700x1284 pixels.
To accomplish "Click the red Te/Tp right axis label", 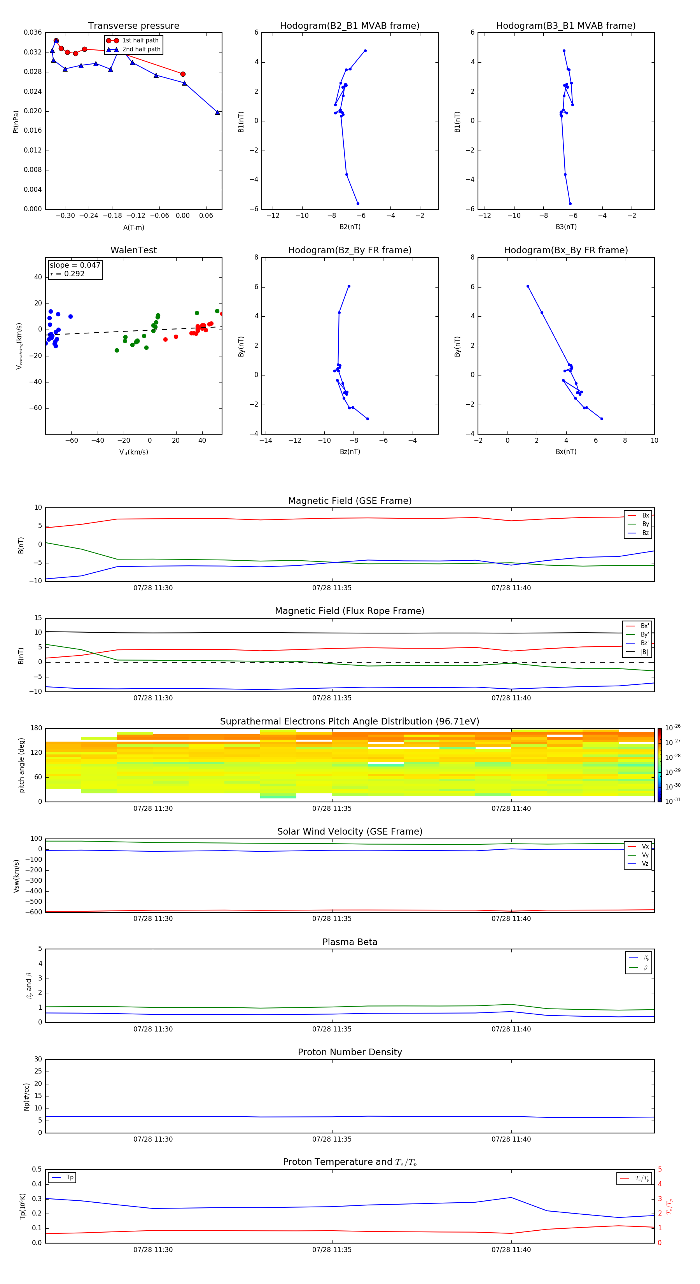I will pyautogui.click(x=669, y=1206).
